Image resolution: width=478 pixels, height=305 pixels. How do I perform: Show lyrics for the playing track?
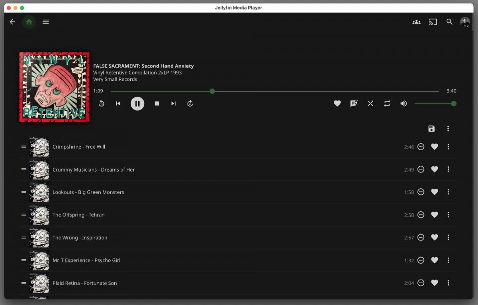click(x=354, y=104)
